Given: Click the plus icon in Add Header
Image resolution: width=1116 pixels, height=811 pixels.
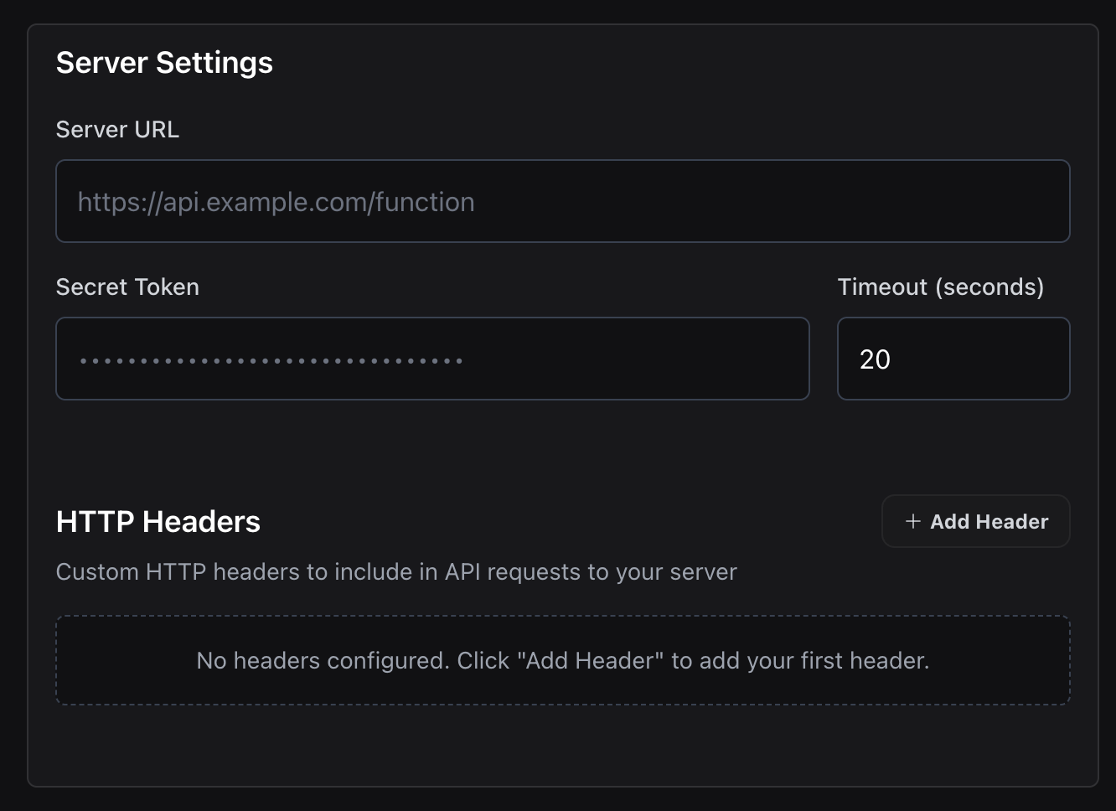Looking at the screenshot, I should coord(913,521).
